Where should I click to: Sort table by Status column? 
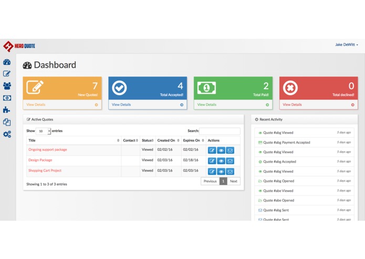coord(148,141)
